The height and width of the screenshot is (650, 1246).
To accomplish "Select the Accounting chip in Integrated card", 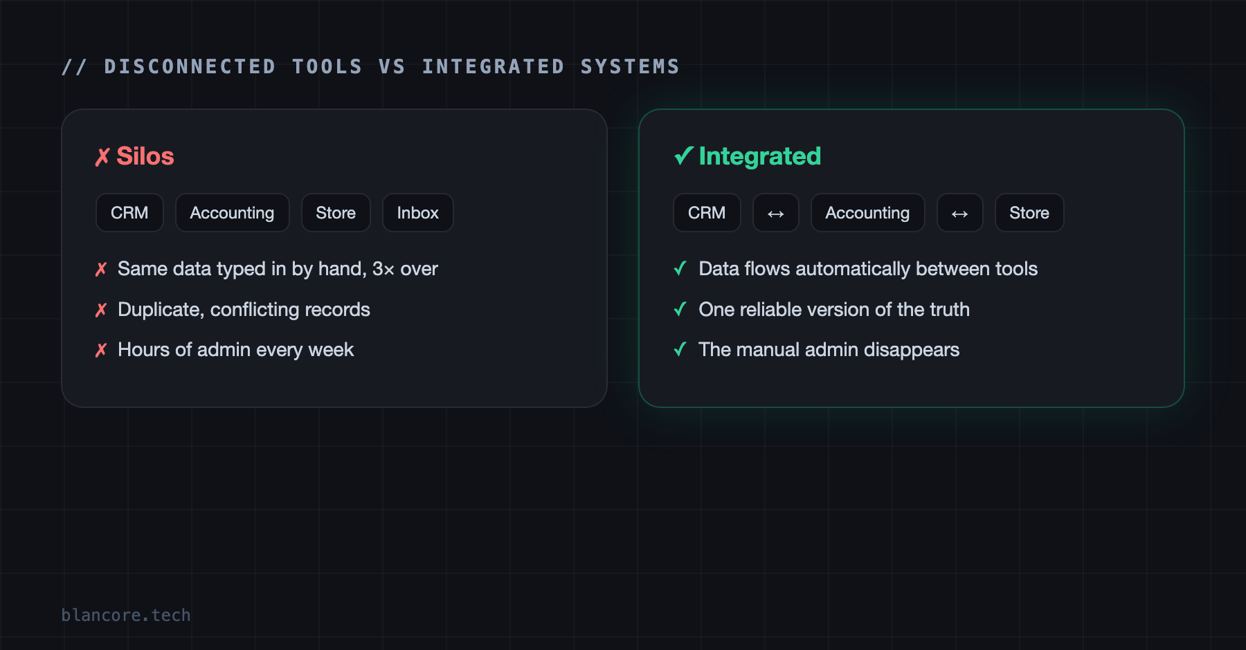I will (x=867, y=213).
